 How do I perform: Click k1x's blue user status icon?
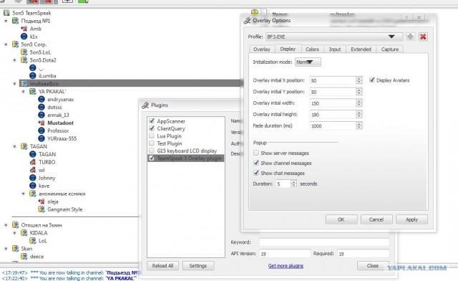pos(24,37)
